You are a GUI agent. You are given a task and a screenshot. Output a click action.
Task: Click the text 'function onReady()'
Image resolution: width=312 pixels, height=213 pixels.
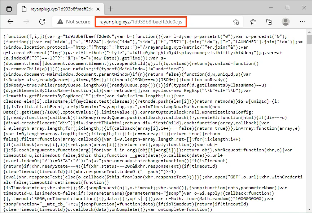tap(204, 80)
